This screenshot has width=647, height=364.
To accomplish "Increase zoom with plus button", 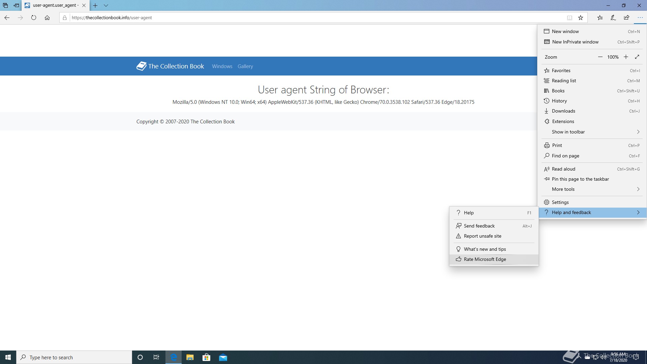I will pos(626,57).
